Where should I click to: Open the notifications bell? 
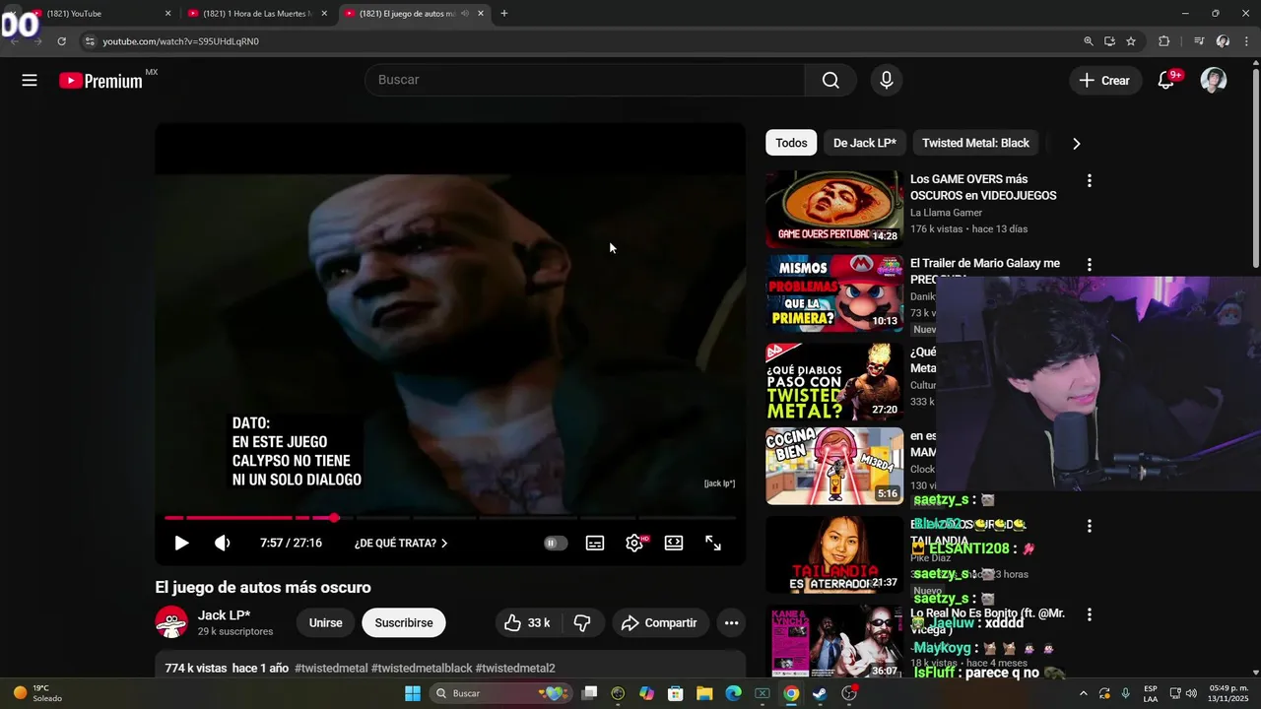(1166, 81)
